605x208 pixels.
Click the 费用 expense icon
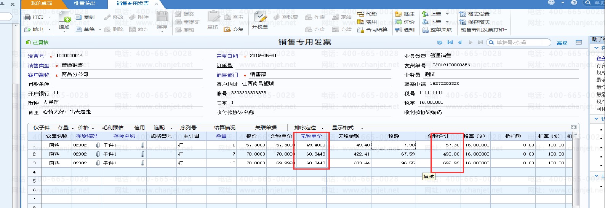[x=360, y=22]
